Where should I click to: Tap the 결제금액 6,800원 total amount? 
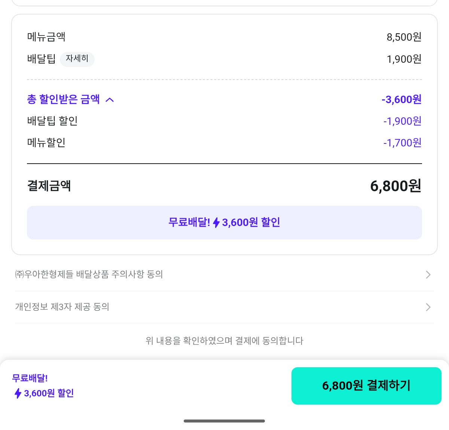coord(395,186)
